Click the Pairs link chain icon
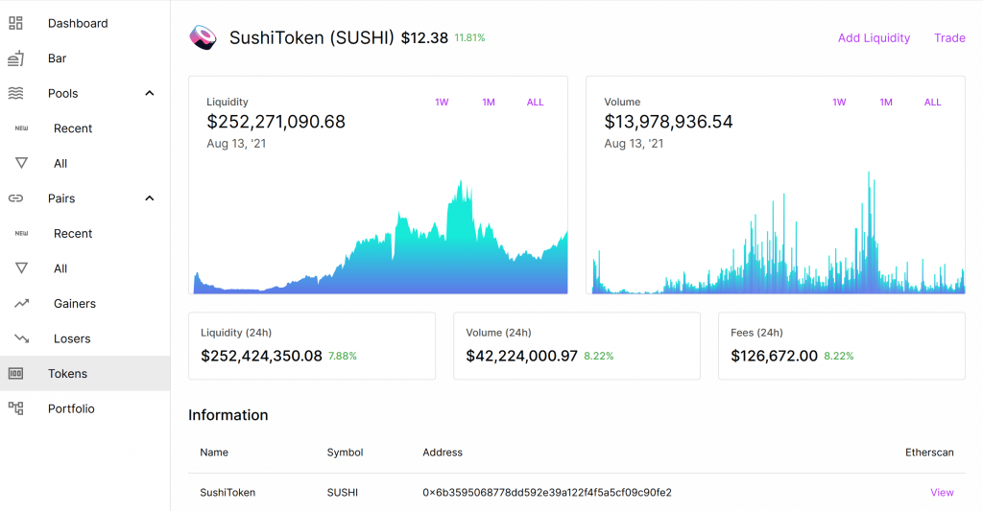 [15, 198]
